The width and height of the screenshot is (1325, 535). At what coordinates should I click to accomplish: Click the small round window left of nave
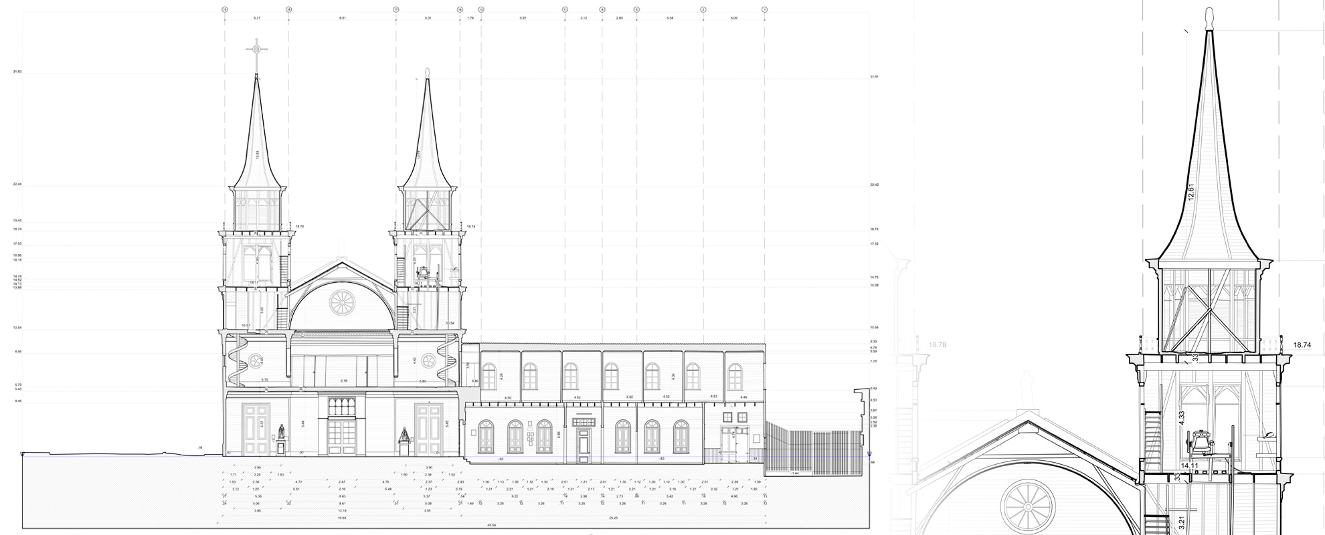pyautogui.click(x=255, y=362)
